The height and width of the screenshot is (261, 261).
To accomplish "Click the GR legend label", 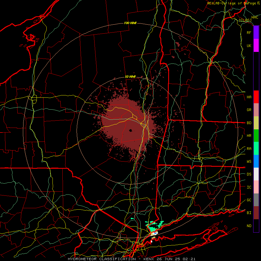I will click(x=249, y=110).
